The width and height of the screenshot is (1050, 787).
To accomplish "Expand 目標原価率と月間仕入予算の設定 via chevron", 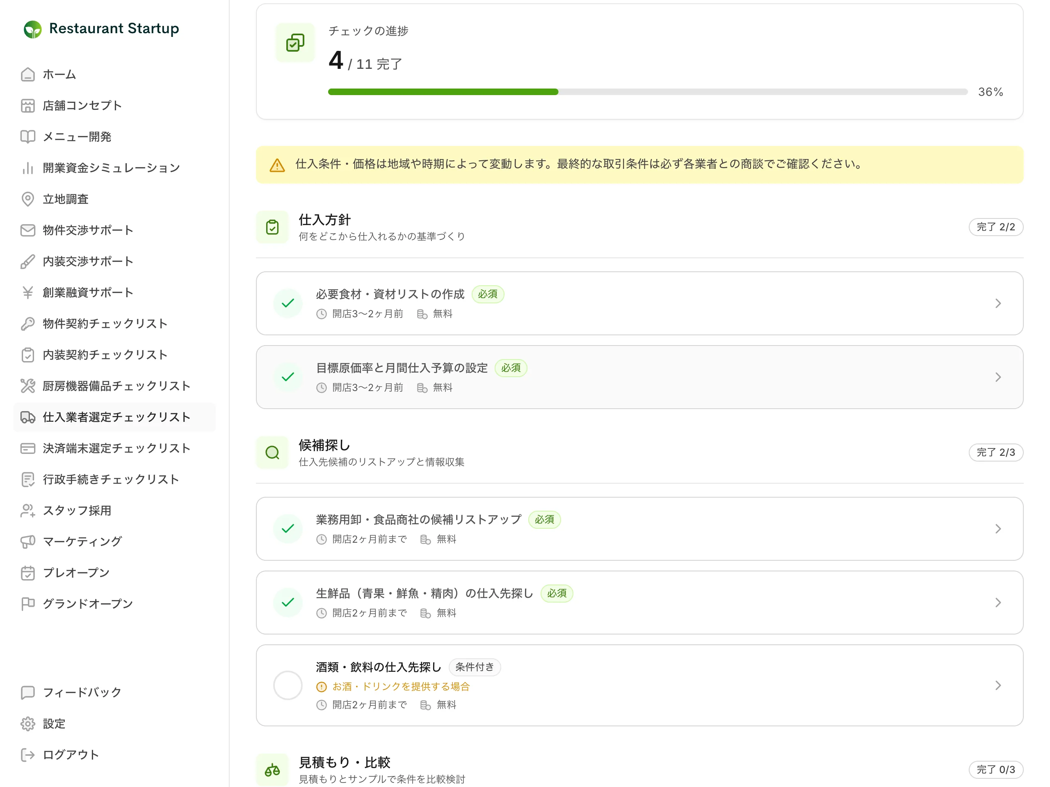I will click(x=998, y=377).
